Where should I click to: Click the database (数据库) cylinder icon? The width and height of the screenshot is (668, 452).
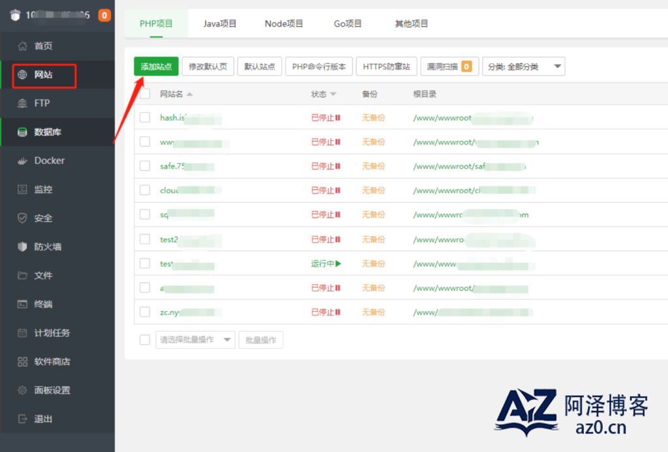(x=22, y=132)
